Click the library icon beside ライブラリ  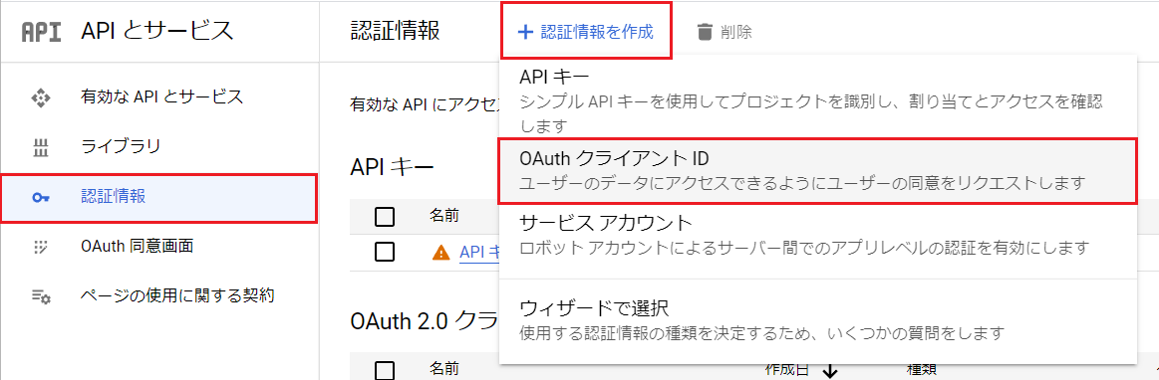(x=41, y=147)
